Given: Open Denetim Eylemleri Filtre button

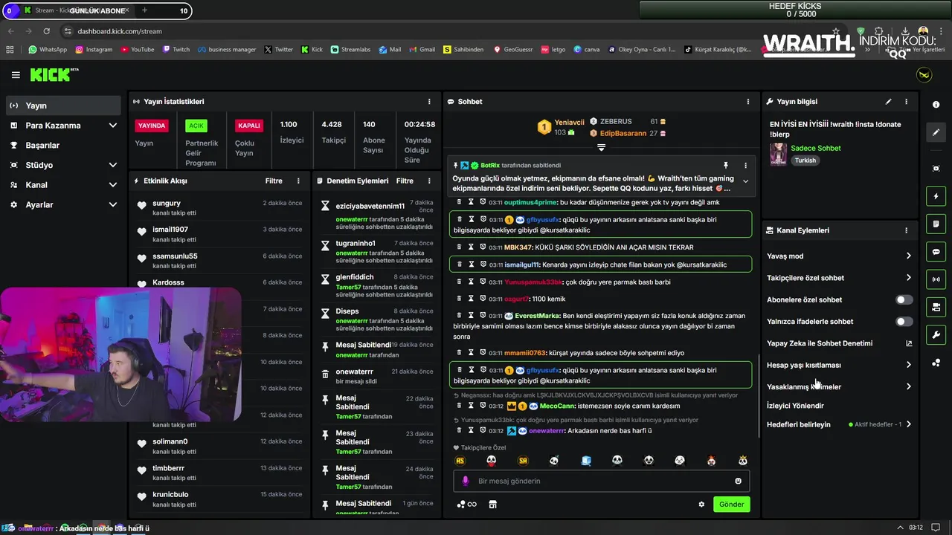Looking at the screenshot, I should click(405, 181).
